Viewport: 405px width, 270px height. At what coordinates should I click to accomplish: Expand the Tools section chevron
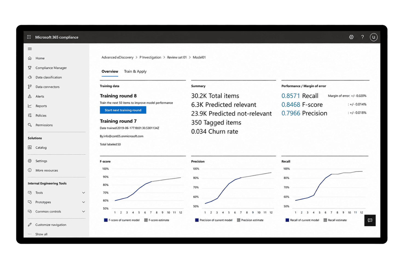tap(83, 193)
